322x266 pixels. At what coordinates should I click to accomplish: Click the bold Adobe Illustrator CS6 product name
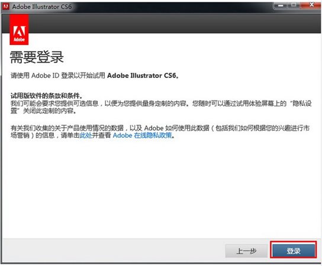pos(143,76)
